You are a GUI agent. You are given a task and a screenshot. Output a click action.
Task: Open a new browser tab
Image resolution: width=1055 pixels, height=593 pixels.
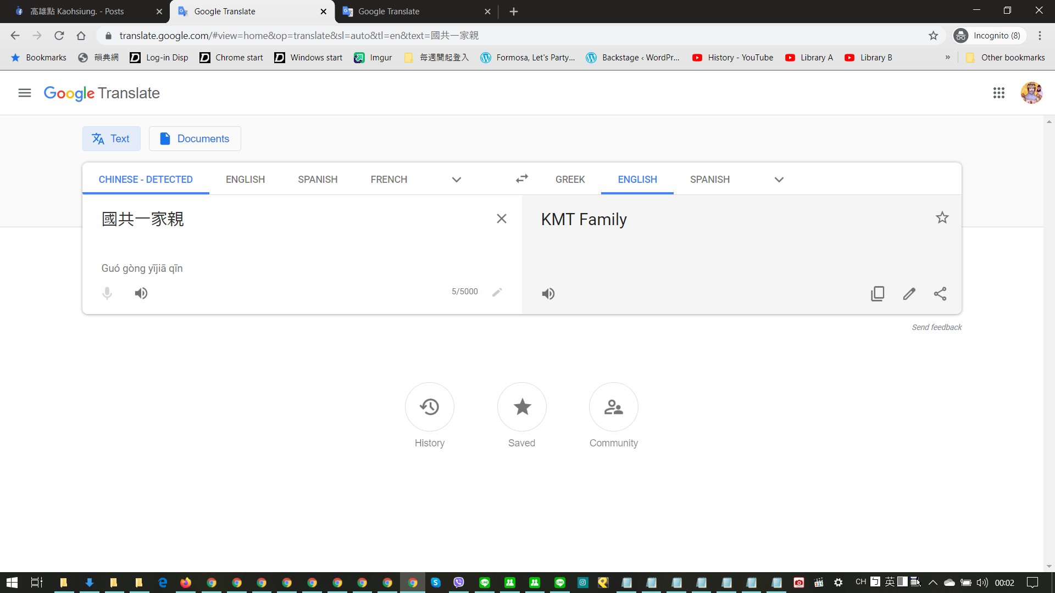pyautogui.click(x=513, y=12)
